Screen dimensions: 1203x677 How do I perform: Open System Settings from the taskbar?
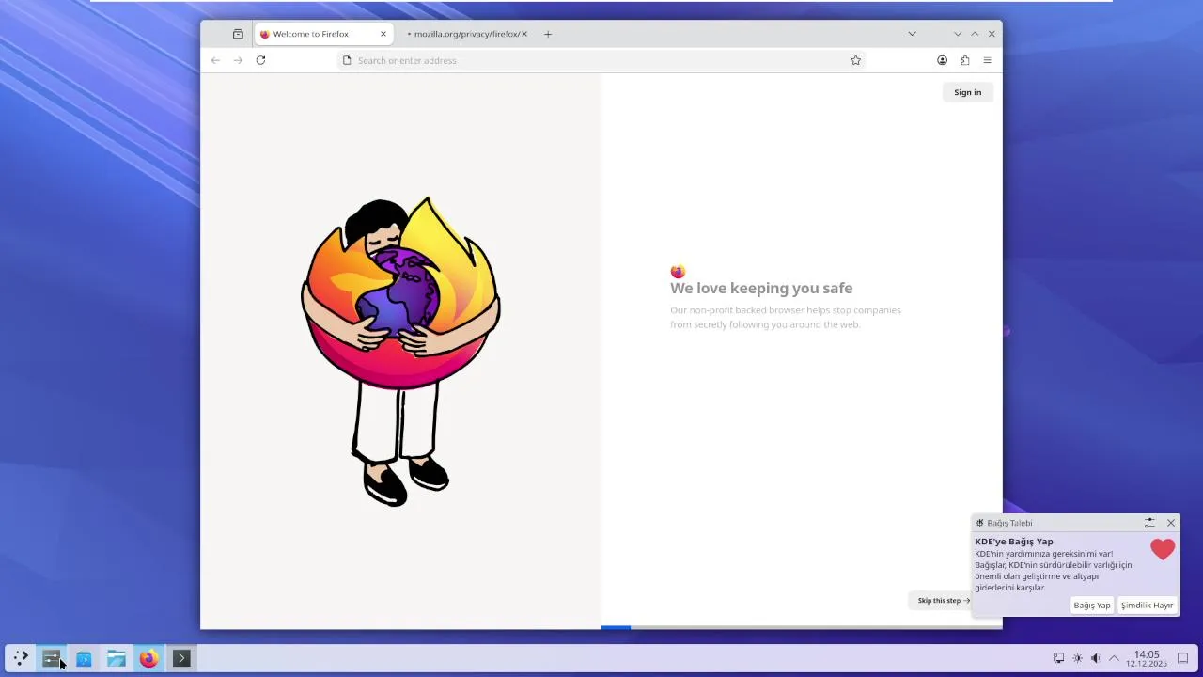[x=52, y=658]
